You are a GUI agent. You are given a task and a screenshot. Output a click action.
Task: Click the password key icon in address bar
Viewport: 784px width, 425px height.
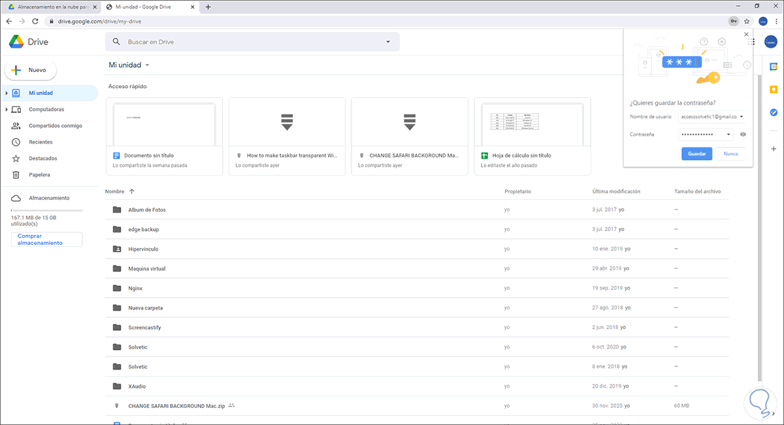click(x=734, y=21)
